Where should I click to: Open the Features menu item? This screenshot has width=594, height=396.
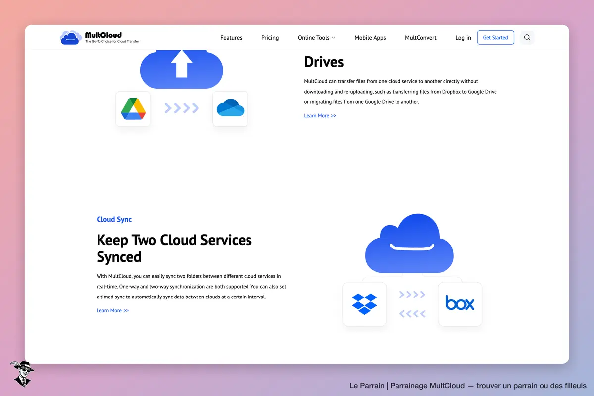[x=231, y=38]
